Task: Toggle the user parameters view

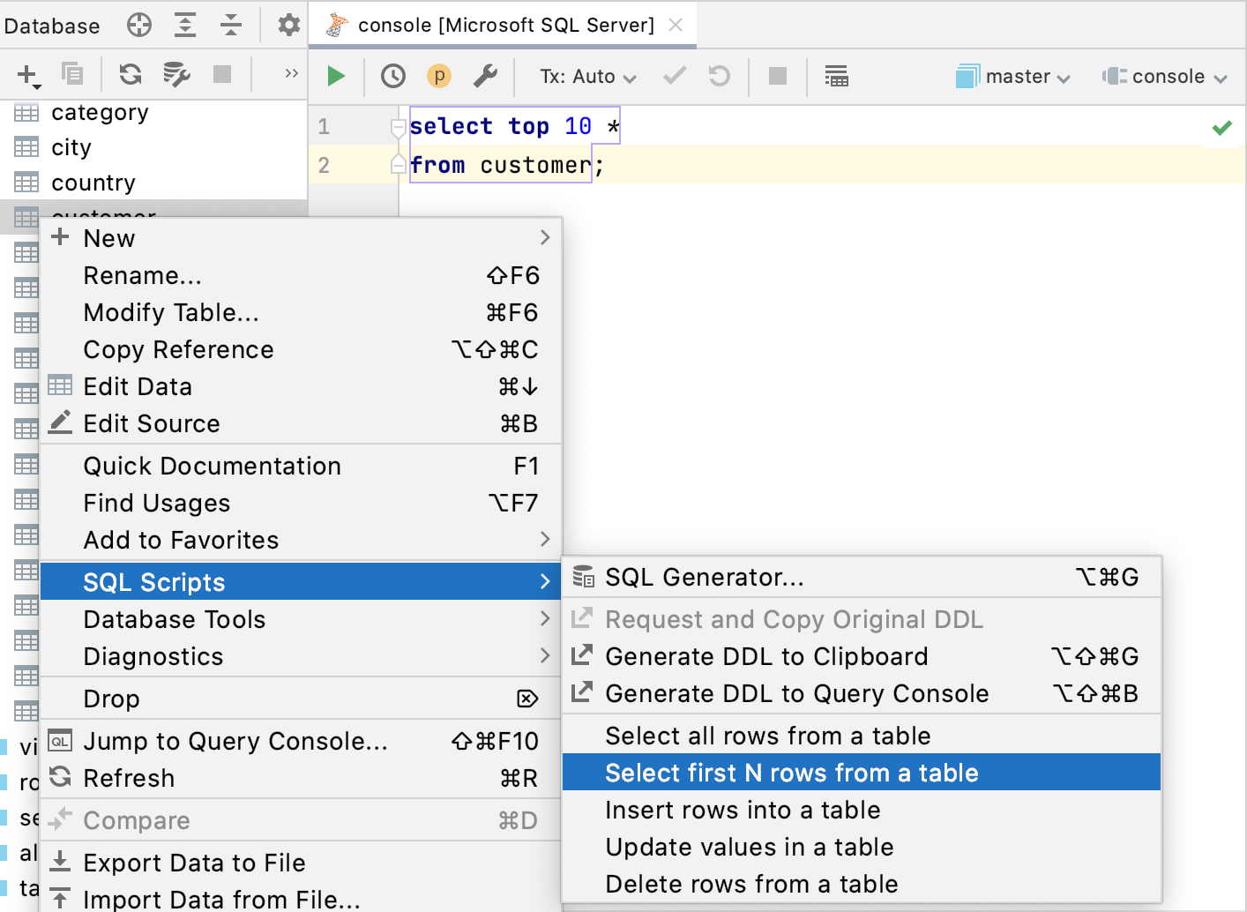Action: 438,76
